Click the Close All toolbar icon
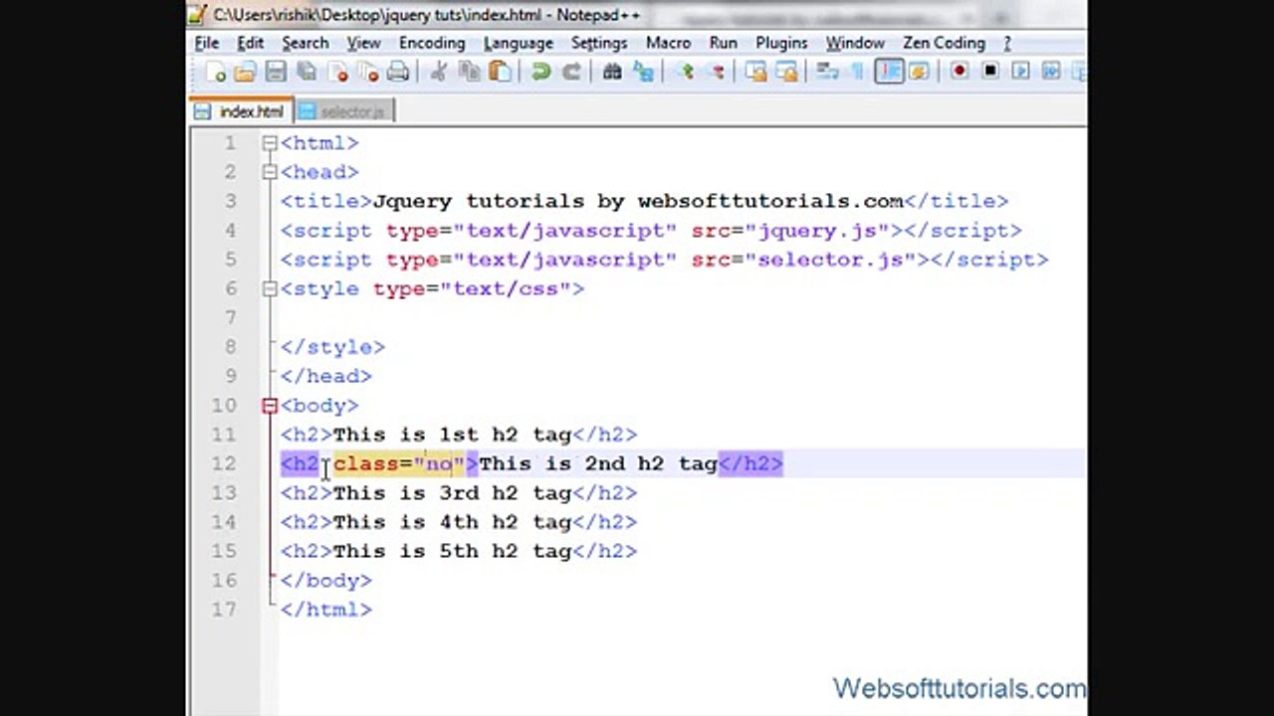This screenshot has height=716, width=1274. coord(368,72)
